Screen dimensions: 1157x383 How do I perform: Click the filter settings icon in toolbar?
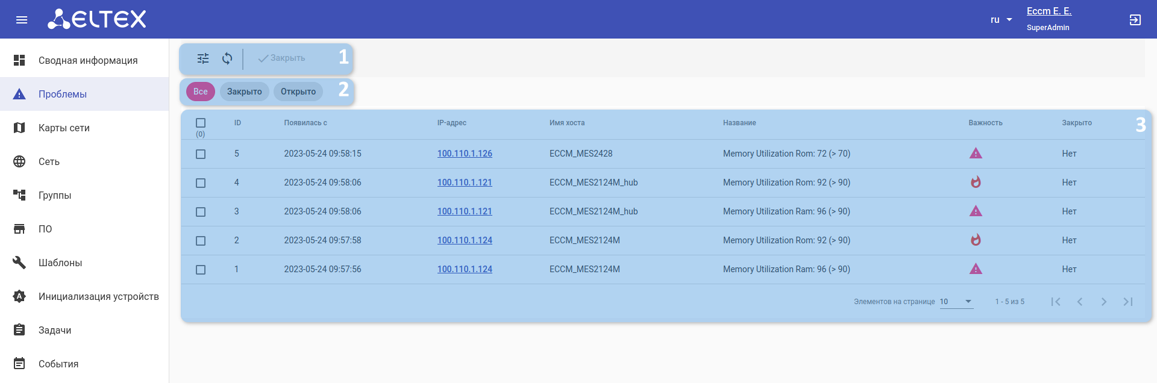[x=203, y=58]
